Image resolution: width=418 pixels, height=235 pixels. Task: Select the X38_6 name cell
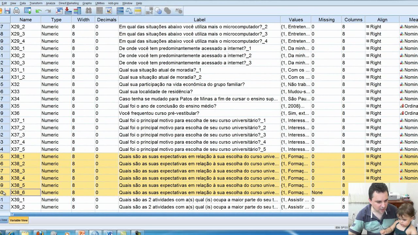click(x=25, y=193)
